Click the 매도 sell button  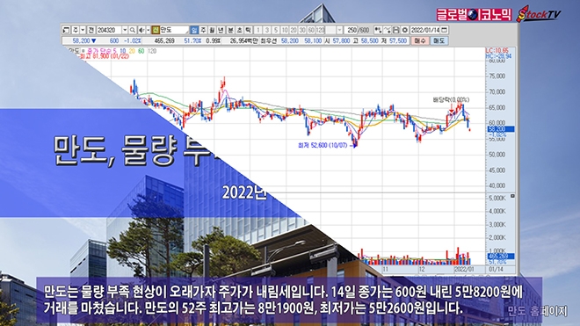point(439,40)
